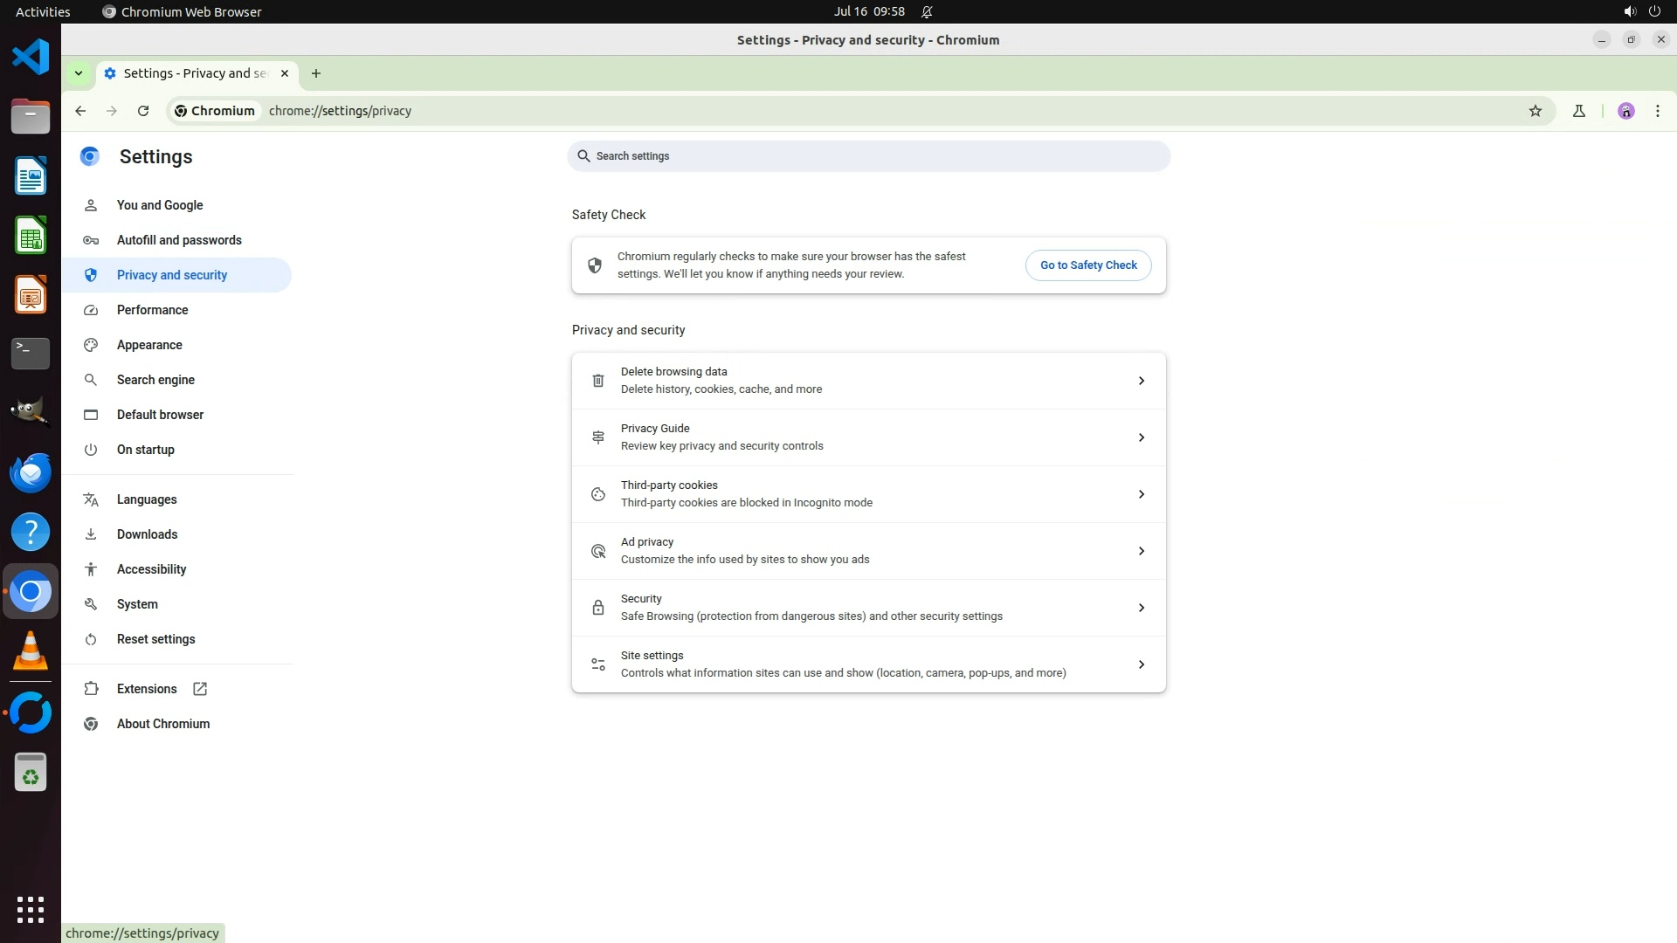The width and height of the screenshot is (1677, 943).
Task: Open the Security settings entry
Action: point(868,608)
